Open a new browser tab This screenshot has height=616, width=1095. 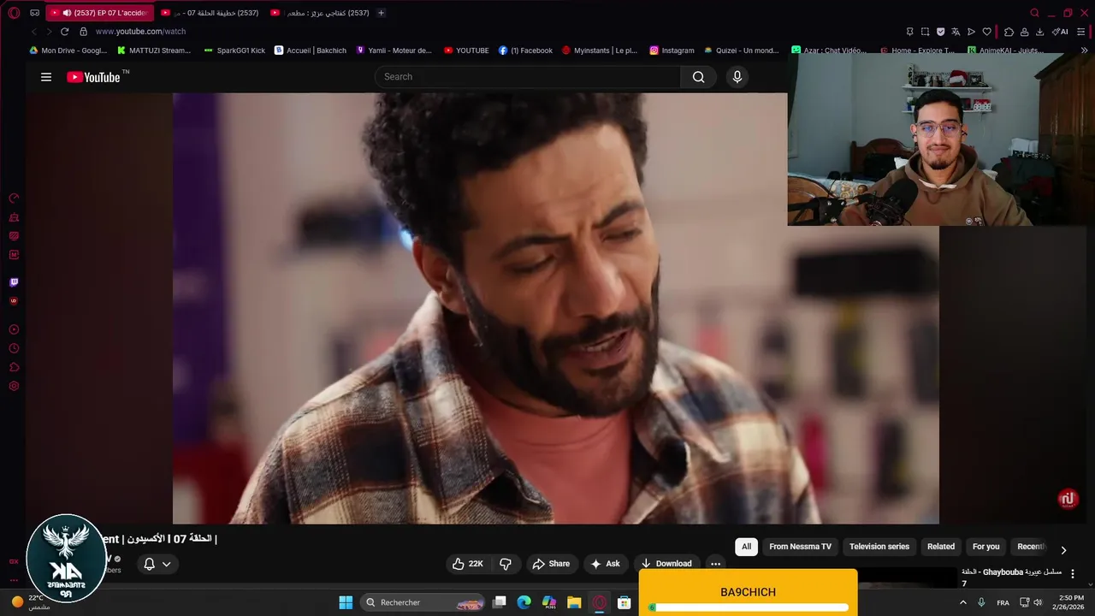381,13
